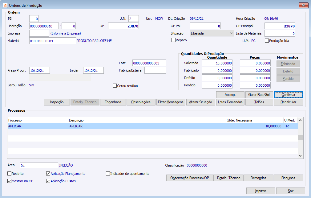Click the OP Principal field
Screen dimensions: 311x198
[280, 26]
